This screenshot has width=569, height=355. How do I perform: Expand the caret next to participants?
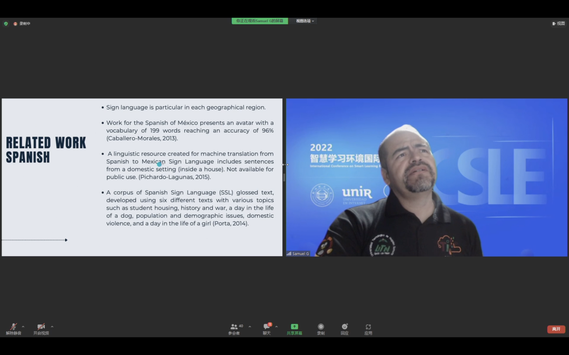(250, 327)
